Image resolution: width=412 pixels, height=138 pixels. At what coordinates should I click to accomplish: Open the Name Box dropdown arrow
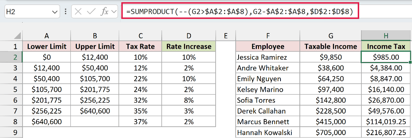click(x=55, y=12)
